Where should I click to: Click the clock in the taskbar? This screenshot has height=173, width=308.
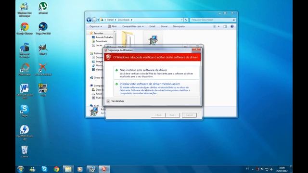(282, 169)
